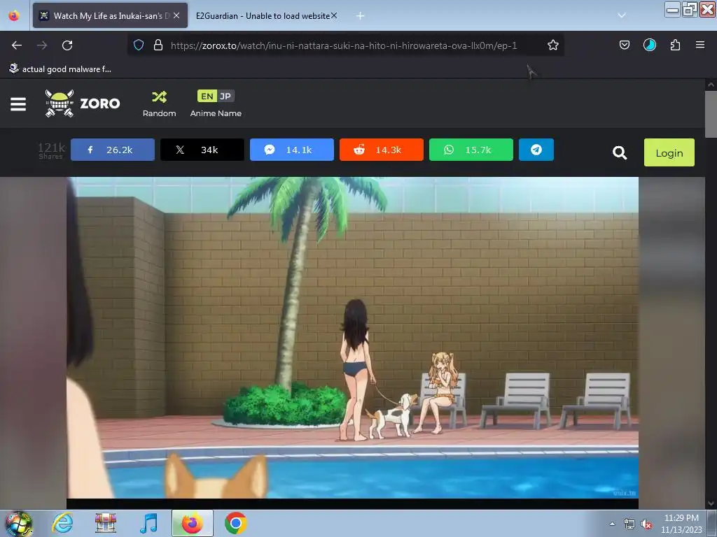This screenshot has height=537, width=717.
Task: Click the page scrollbar down arrow
Action: (x=711, y=503)
